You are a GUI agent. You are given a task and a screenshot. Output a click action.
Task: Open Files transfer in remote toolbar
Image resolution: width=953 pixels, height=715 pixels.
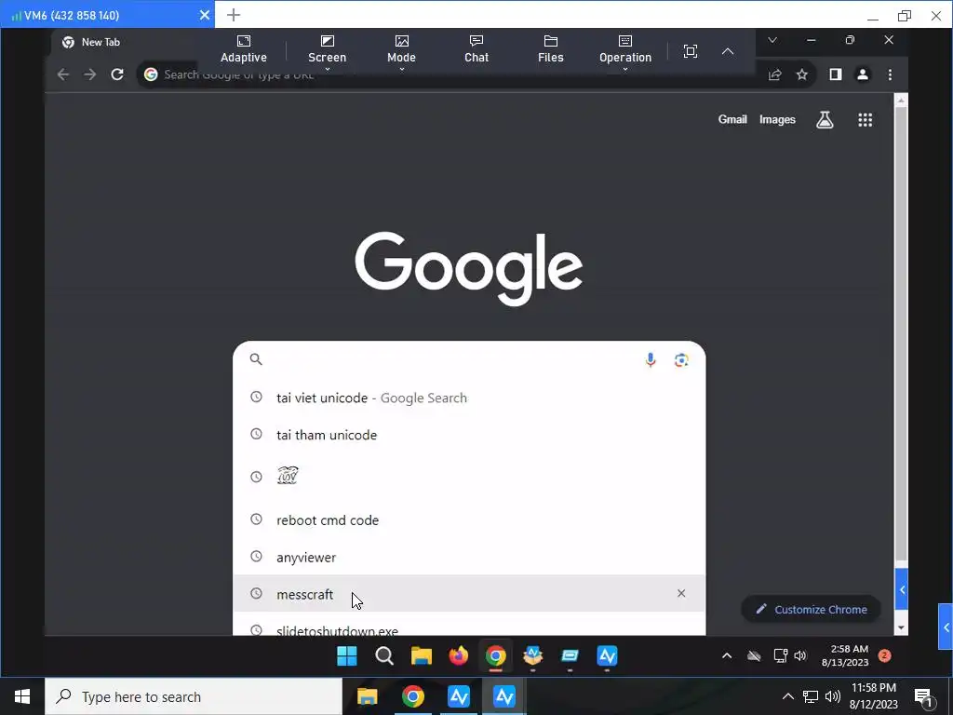[x=551, y=49]
